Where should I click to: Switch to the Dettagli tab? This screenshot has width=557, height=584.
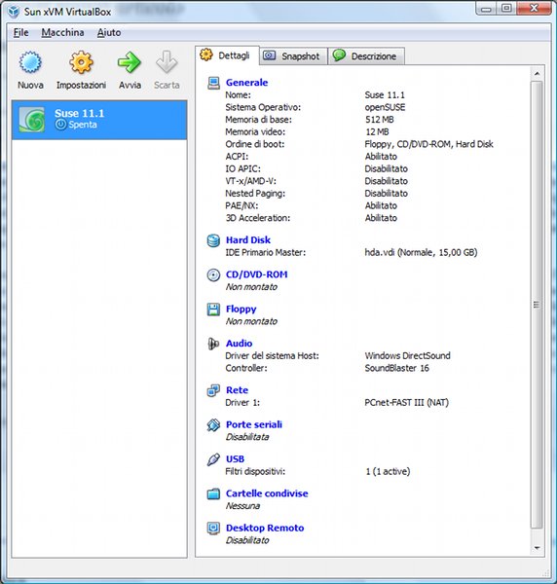(227, 55)
